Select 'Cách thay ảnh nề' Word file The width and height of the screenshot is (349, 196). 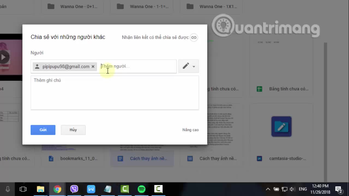(x=211, y=158)
